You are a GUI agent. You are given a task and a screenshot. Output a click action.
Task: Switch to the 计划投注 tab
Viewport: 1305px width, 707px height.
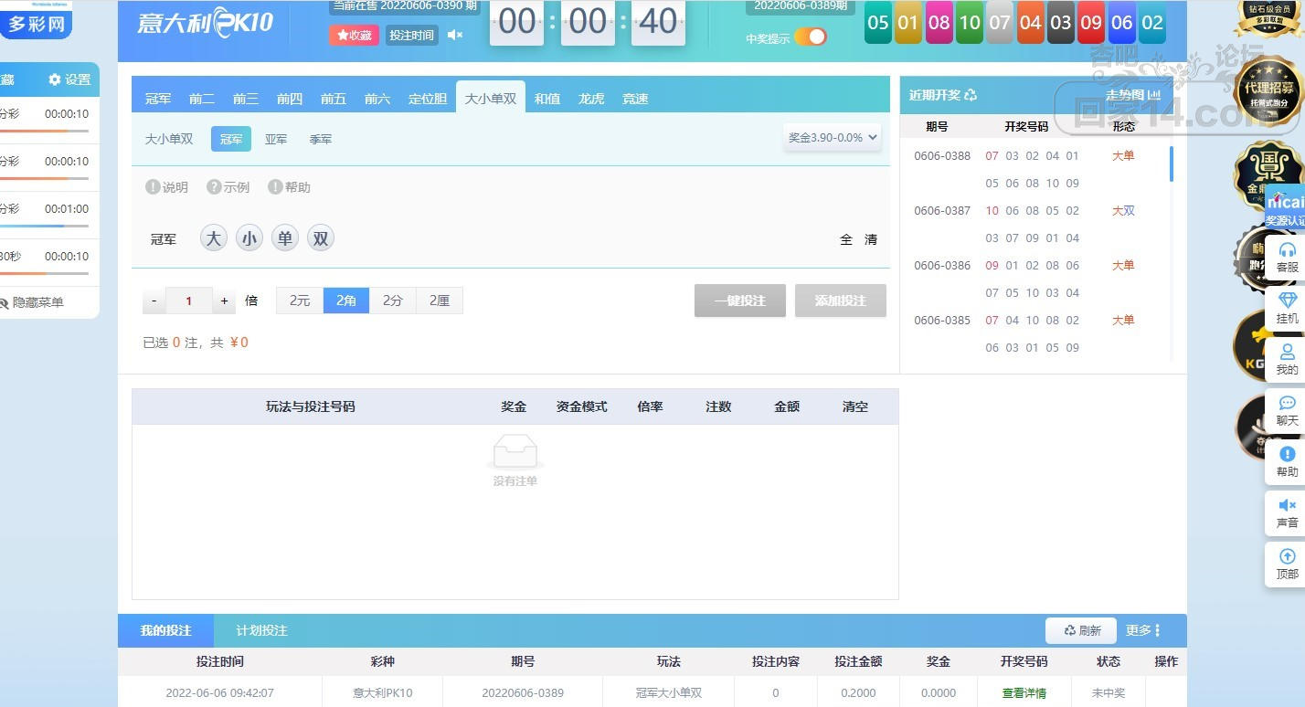point(261,630)
